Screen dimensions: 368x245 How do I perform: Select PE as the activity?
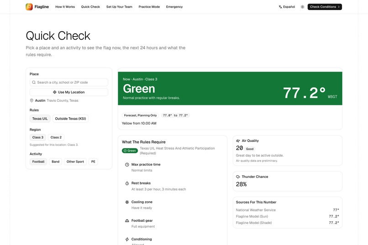point(93,162)
